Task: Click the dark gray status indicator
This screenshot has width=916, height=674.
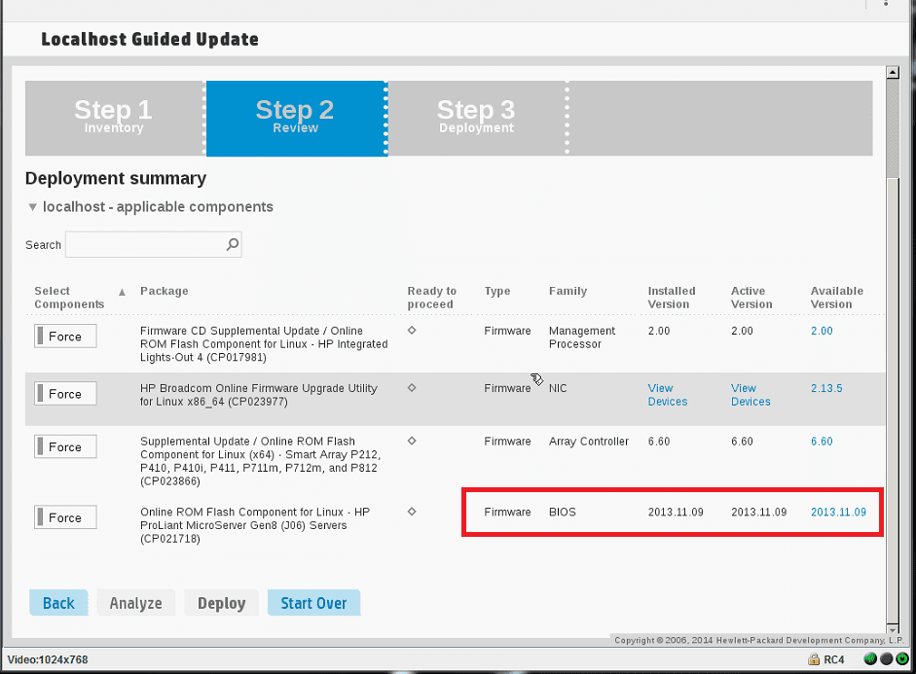Action: 886,658
